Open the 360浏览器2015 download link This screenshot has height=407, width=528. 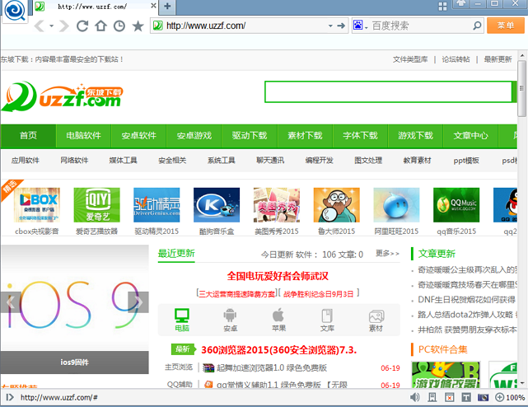278,350
